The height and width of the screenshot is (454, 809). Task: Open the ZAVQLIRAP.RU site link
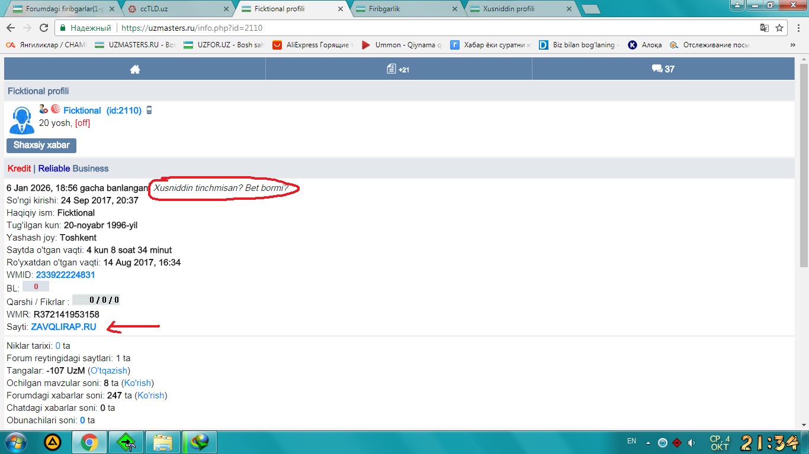pos(63,327)
